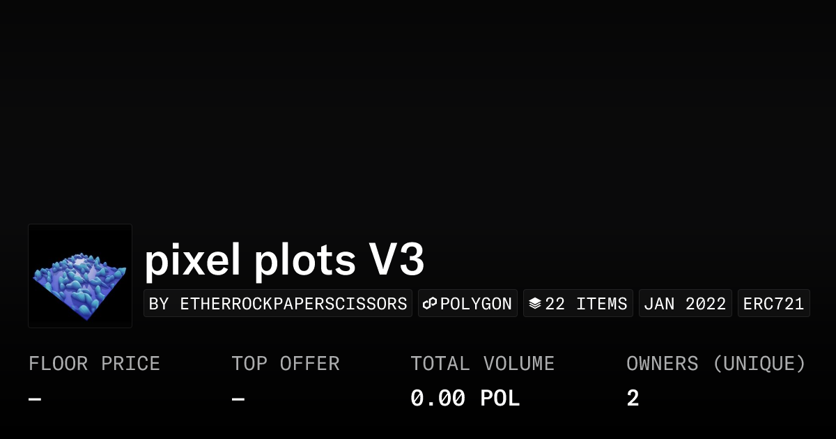Select the OWNERS (UNIQUE) label
836x439 pixels.
coord(715,364)
